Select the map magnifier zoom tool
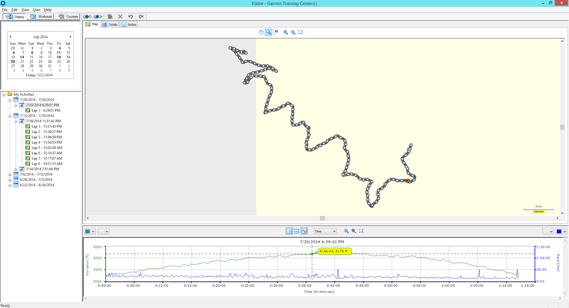Image resolution: width=569 pixels, height=308 pixels. point(268,32)
